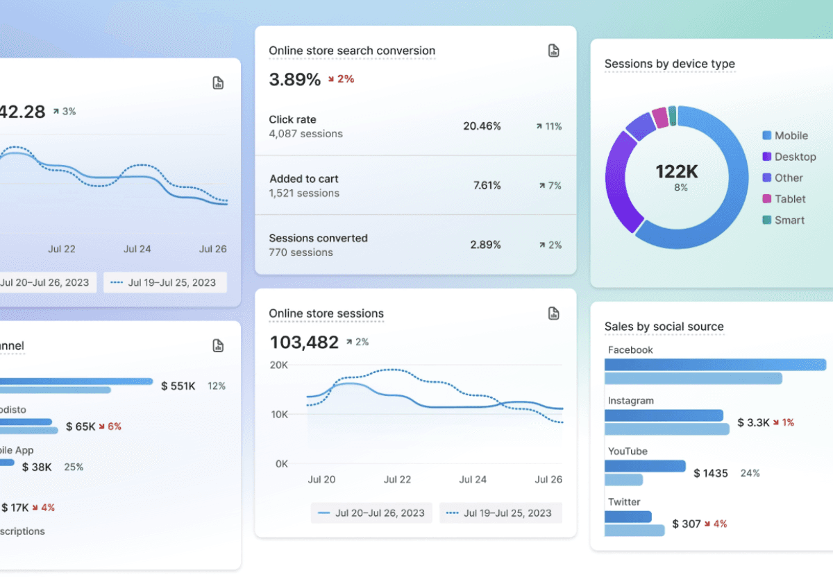The image size is (833, 577).
Task: Select the Smart legend entry
Action: pos(783,220)
